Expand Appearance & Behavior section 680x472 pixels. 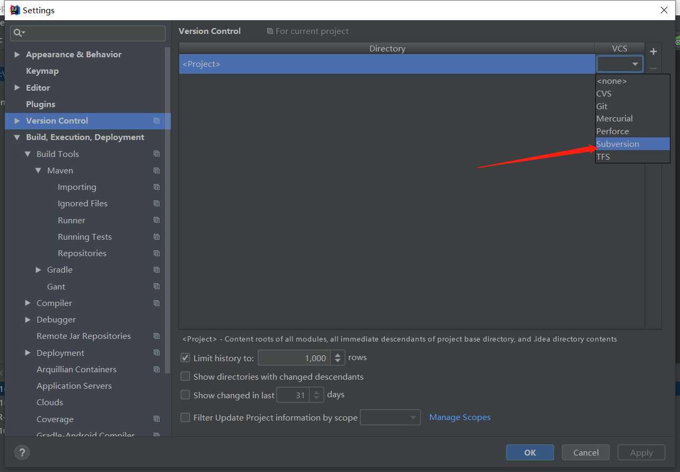click(17, 55)
